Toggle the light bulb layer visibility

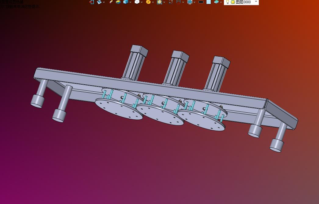(x=228, y=2)
